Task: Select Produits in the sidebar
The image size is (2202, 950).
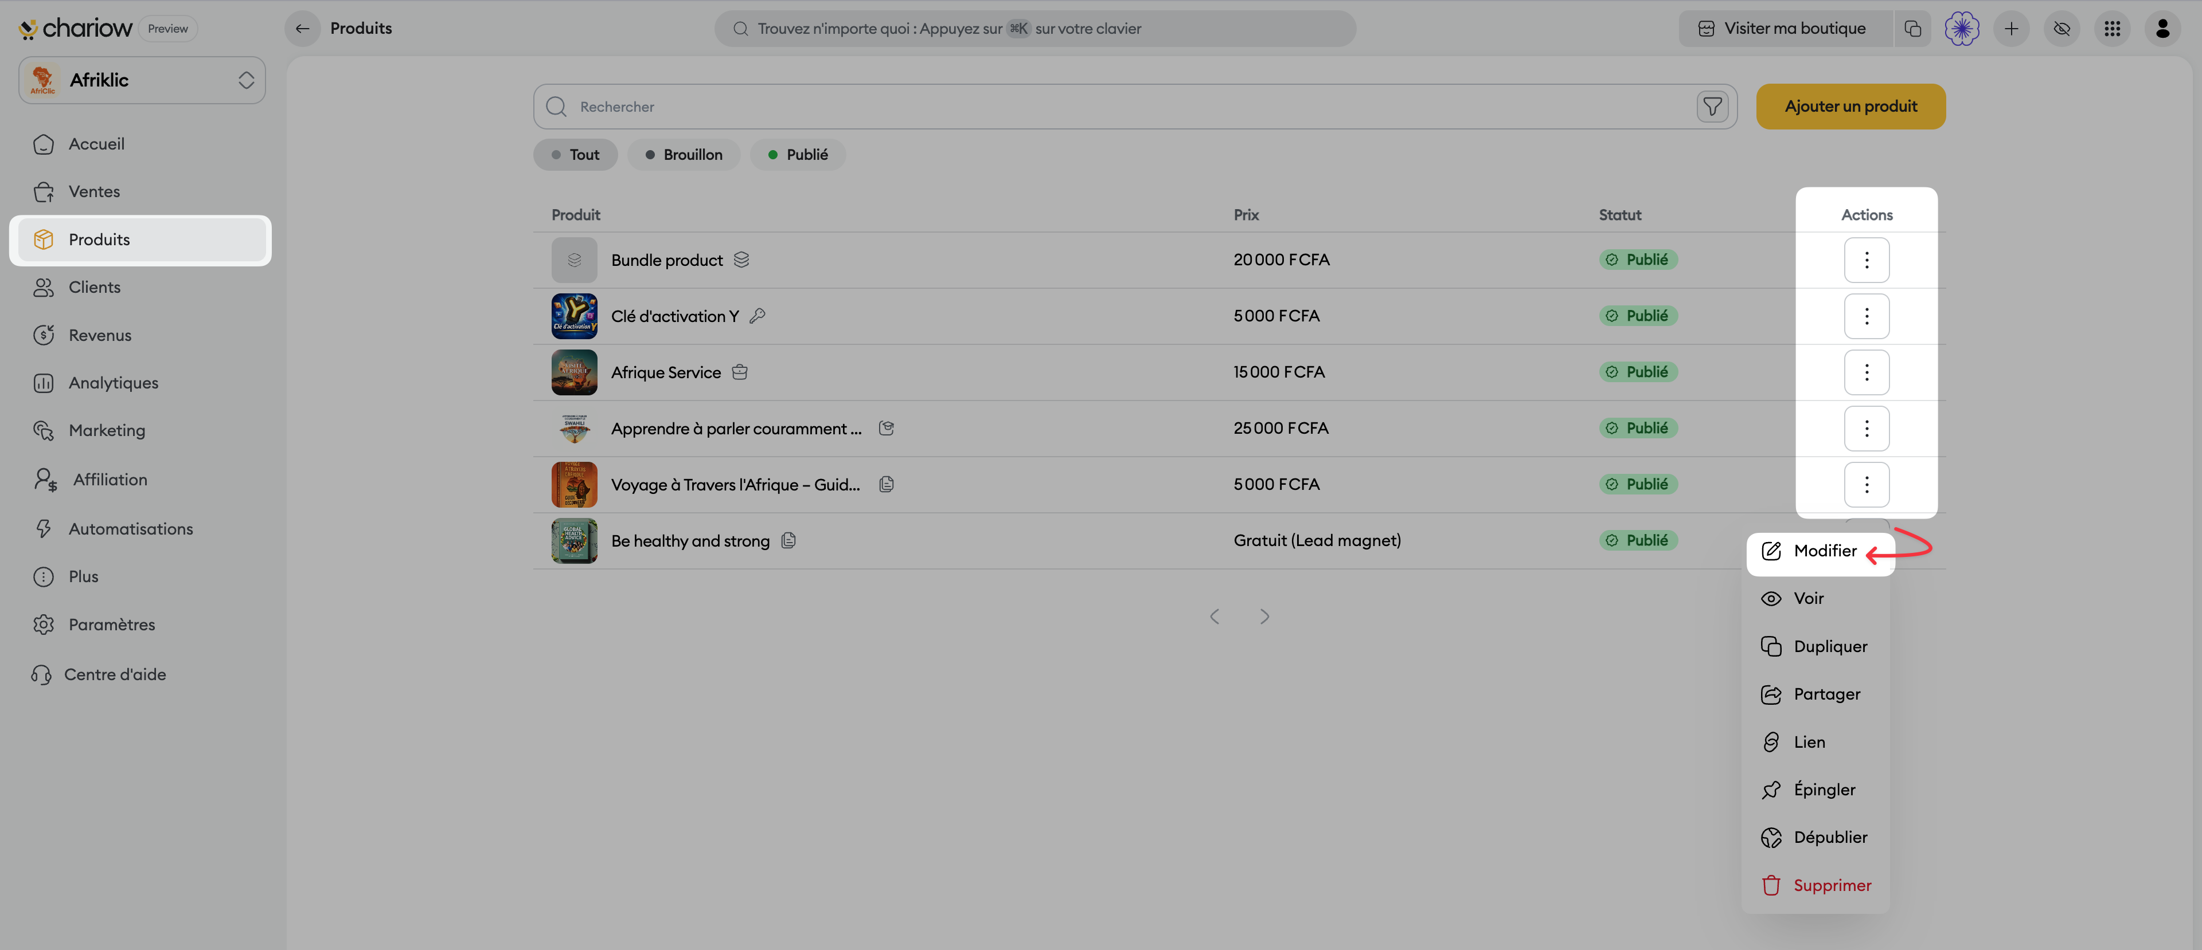Action: 142,239
